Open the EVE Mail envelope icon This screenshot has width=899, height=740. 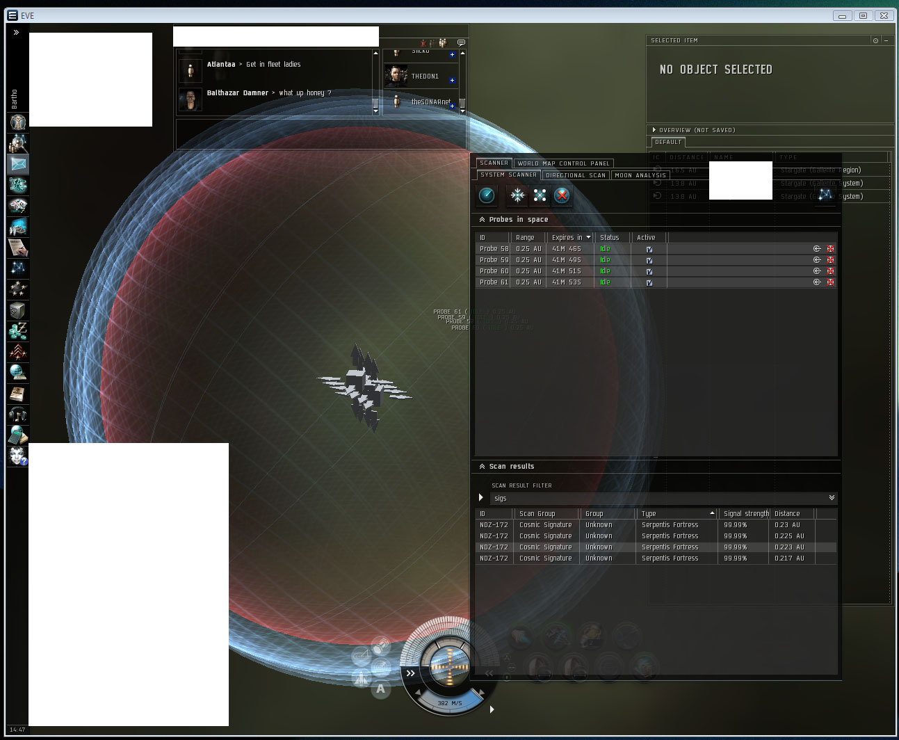coord(18,164)
